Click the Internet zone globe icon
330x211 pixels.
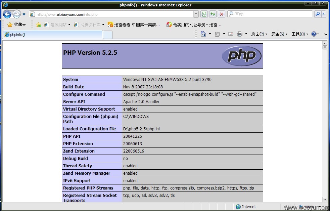238,207
